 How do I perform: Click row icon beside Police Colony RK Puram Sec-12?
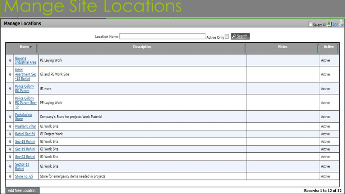click(10, 102)
